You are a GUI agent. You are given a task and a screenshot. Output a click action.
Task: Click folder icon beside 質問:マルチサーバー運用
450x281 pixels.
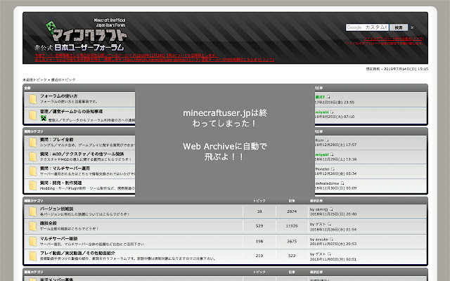(x=33, y=171)
